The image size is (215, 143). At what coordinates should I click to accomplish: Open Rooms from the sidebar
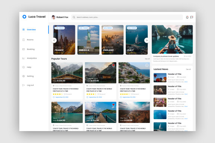(30, 40)
